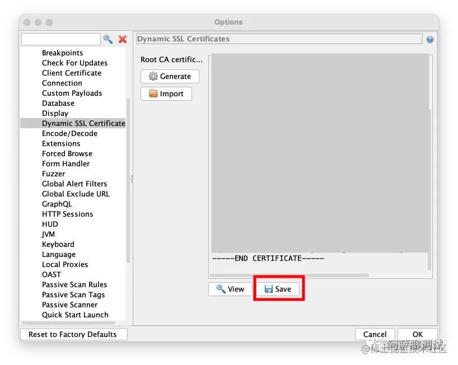Image resolution: width=458 pixels, height=365 pixels.
Task: Click the Root CA certificate label
Action: tap(171, 59)
